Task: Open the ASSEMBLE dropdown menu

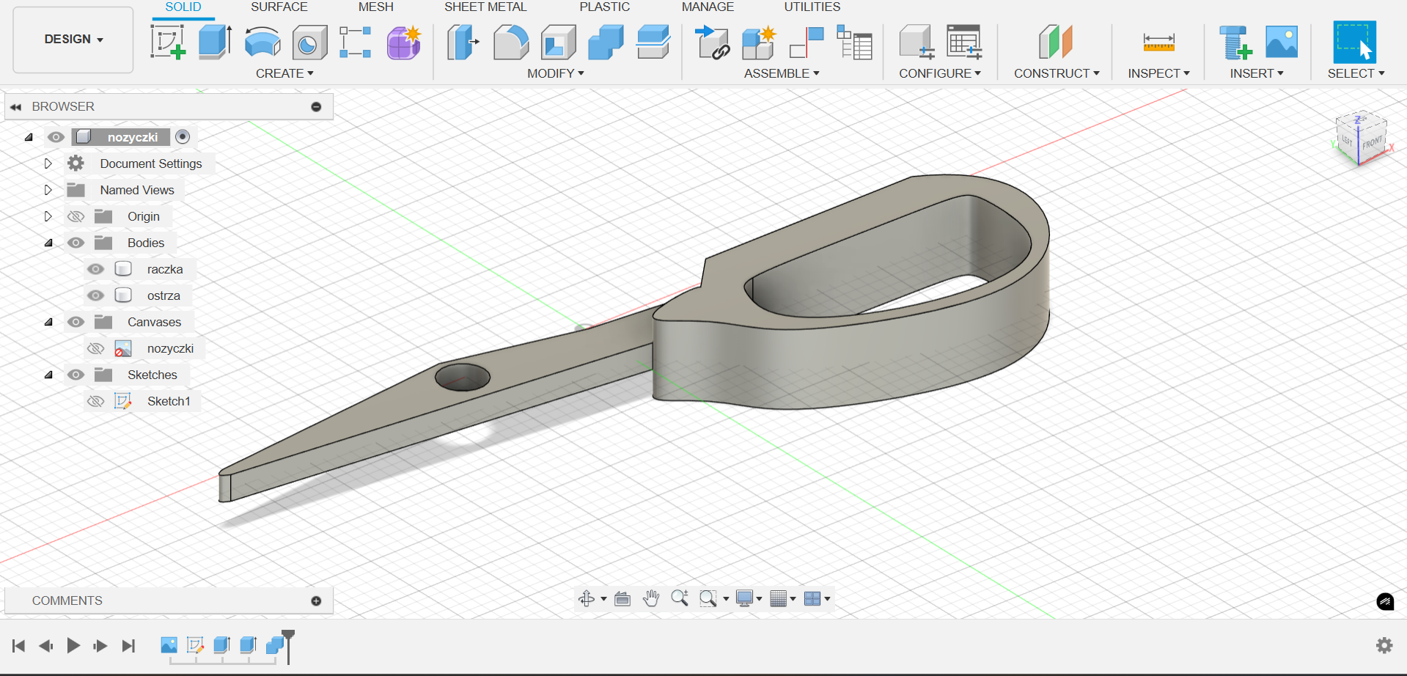Action: pyautogui.click(x=782, y=73)
